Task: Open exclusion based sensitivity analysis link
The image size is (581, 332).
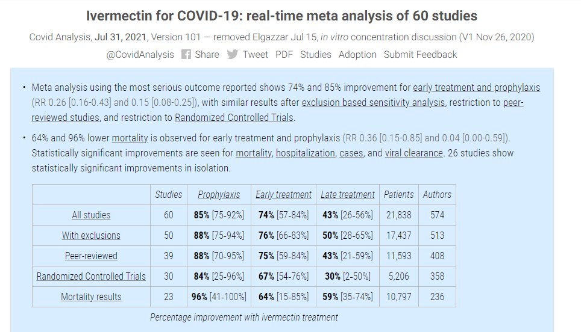Action: (x=373, y=103)
